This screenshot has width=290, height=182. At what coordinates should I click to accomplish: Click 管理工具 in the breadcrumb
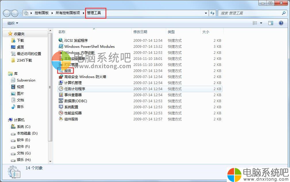coord(94,13)
